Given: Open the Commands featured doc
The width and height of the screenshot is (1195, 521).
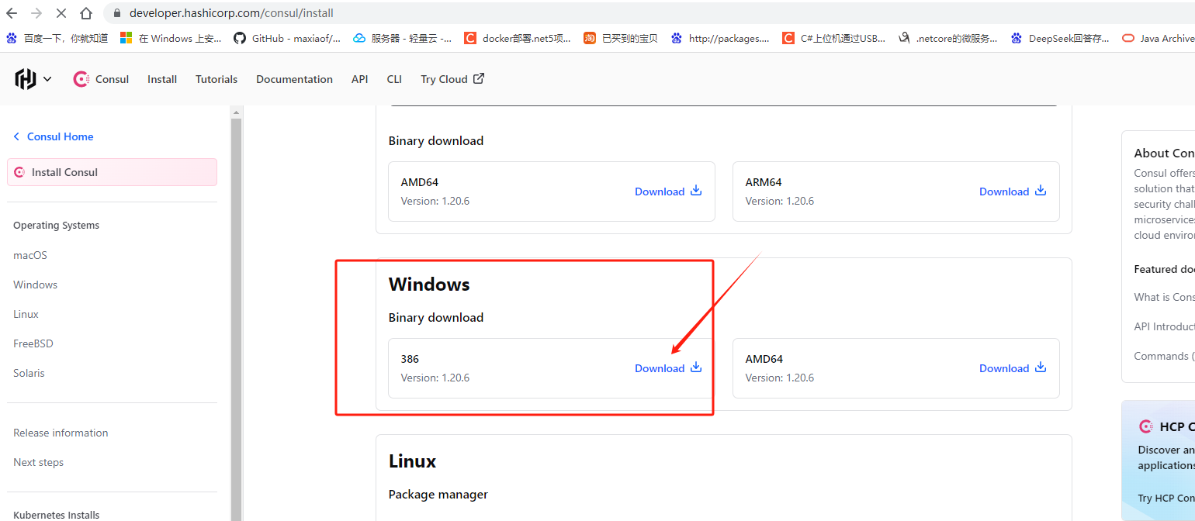Looking at the screenshot, I should [x=1164, y=356].
